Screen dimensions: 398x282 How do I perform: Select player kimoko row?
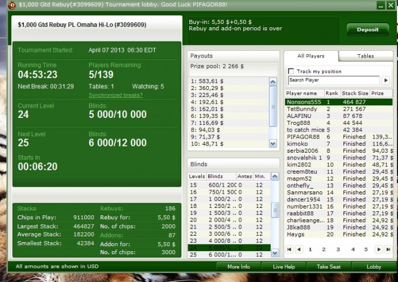click(x=339, y=144)
